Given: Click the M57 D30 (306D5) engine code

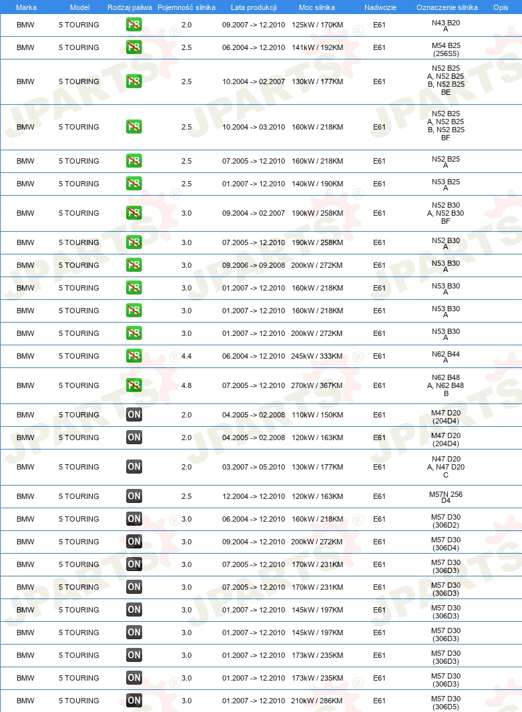Looking at the screenshot, I should 446,703.
